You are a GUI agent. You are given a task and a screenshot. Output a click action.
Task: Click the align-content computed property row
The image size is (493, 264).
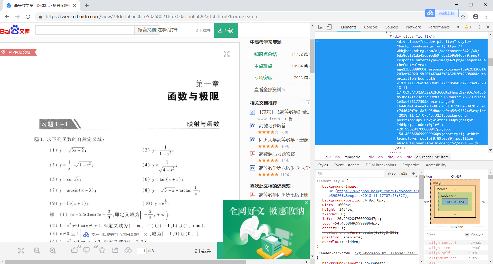tap(456, 242)
